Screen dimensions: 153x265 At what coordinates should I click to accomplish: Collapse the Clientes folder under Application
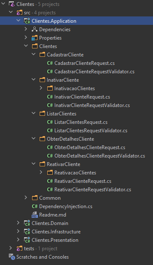(x=26, y=46)
